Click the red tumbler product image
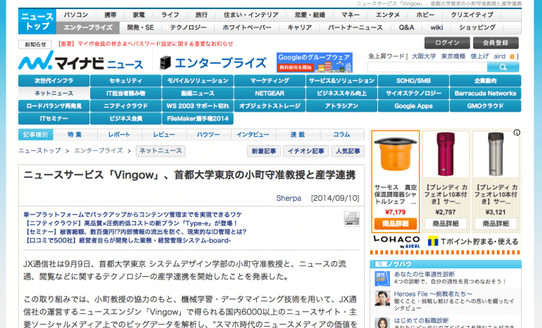This screenshot has width=542, height=328. tap(446, 155)
